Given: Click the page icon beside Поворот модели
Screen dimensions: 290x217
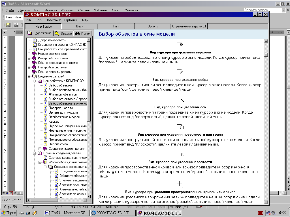Looking at the screenshot, I should 46,108.
